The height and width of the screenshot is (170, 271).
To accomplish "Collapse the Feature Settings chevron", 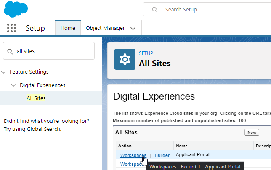I will [4, 72].
